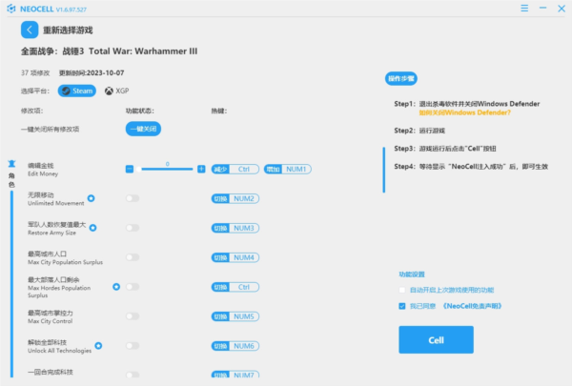
Task: Click the info icon beside Unlimited Movement
Action: [x=91, y=198]
